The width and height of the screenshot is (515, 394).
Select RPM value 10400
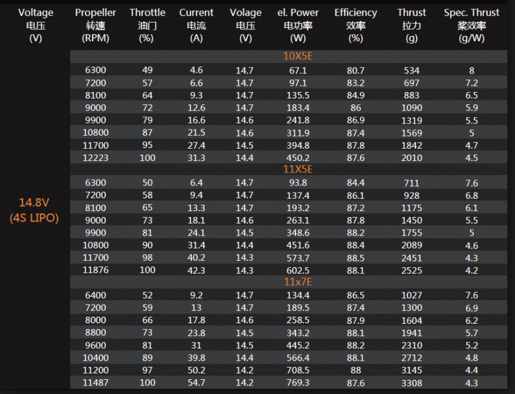click(x=95, y=357)
